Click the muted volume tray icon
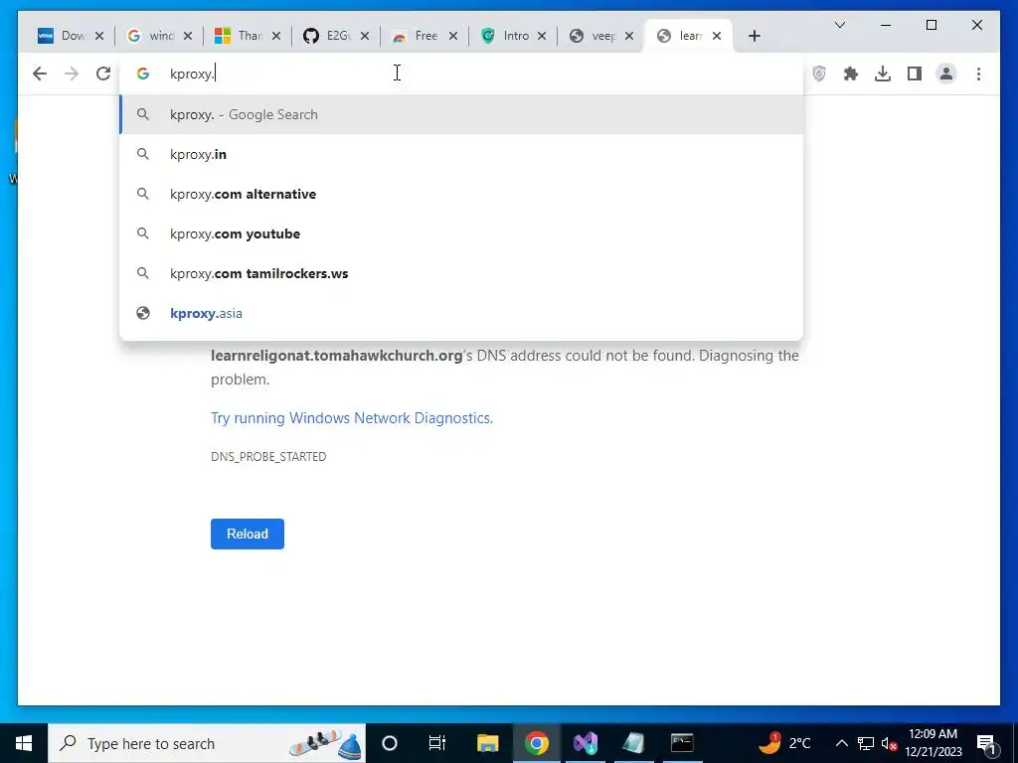This screenshot has height=763, width=1018. [889, 743]
